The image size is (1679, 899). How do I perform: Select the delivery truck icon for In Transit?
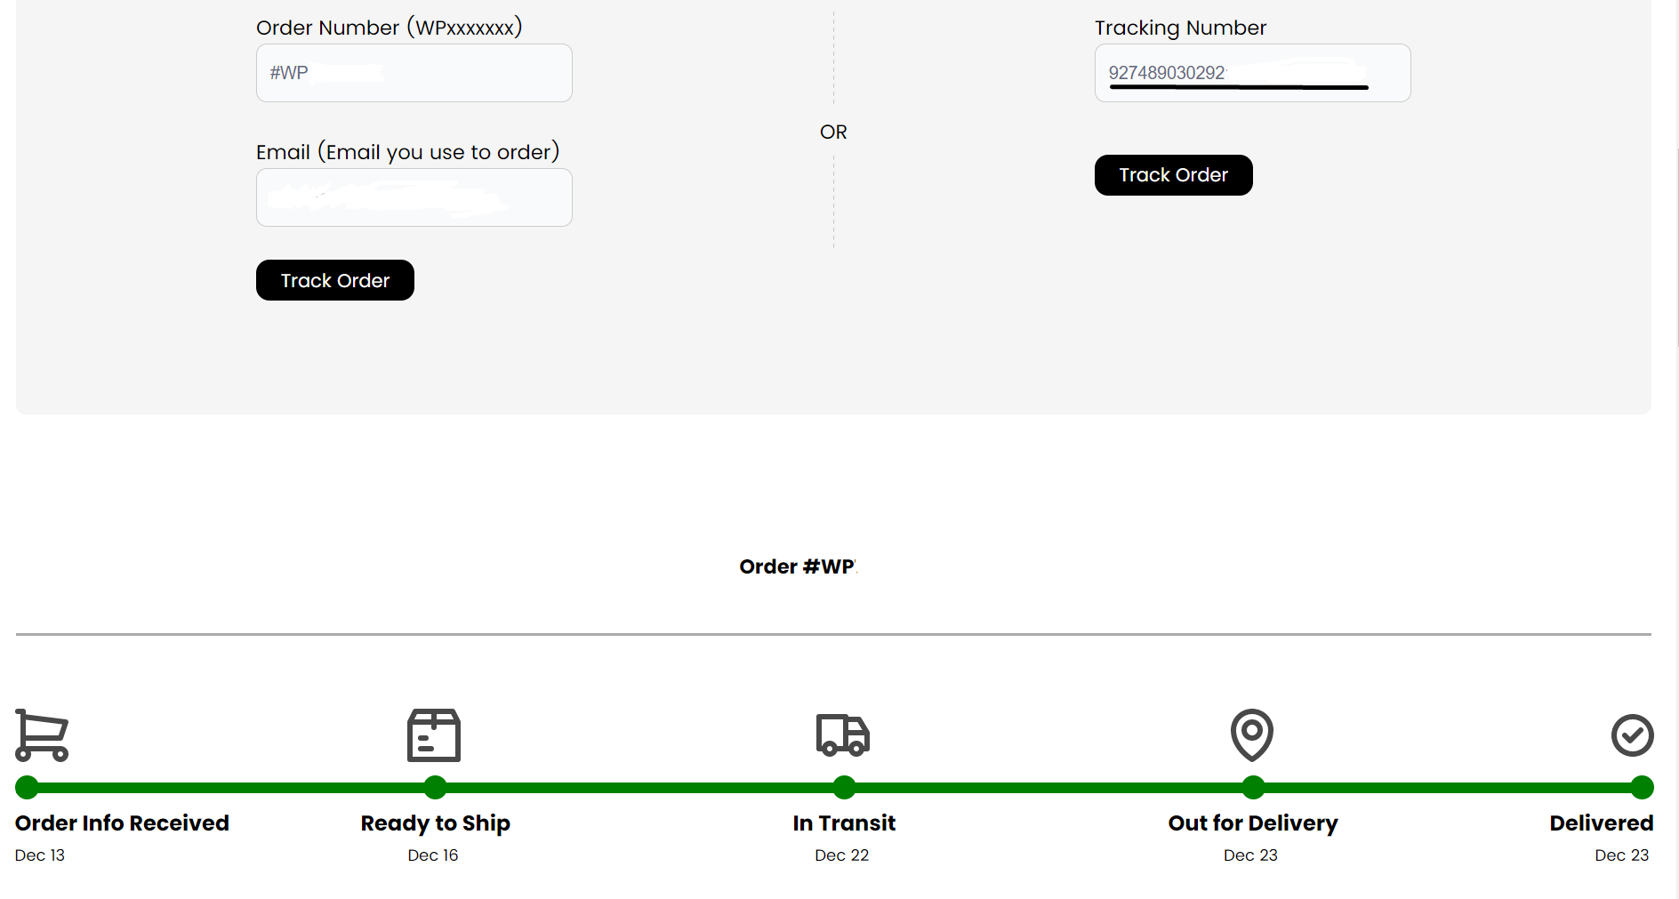point(842,735)
